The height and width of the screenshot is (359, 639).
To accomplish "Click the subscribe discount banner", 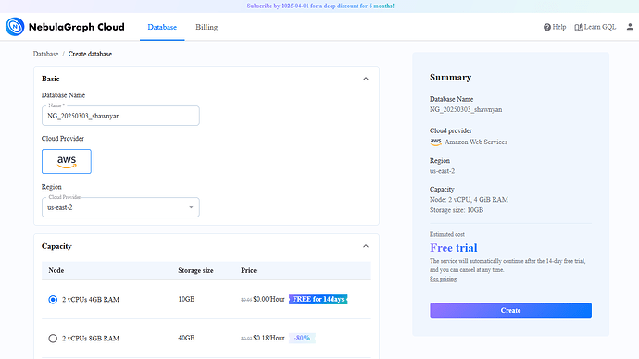I will coord(320,6).
